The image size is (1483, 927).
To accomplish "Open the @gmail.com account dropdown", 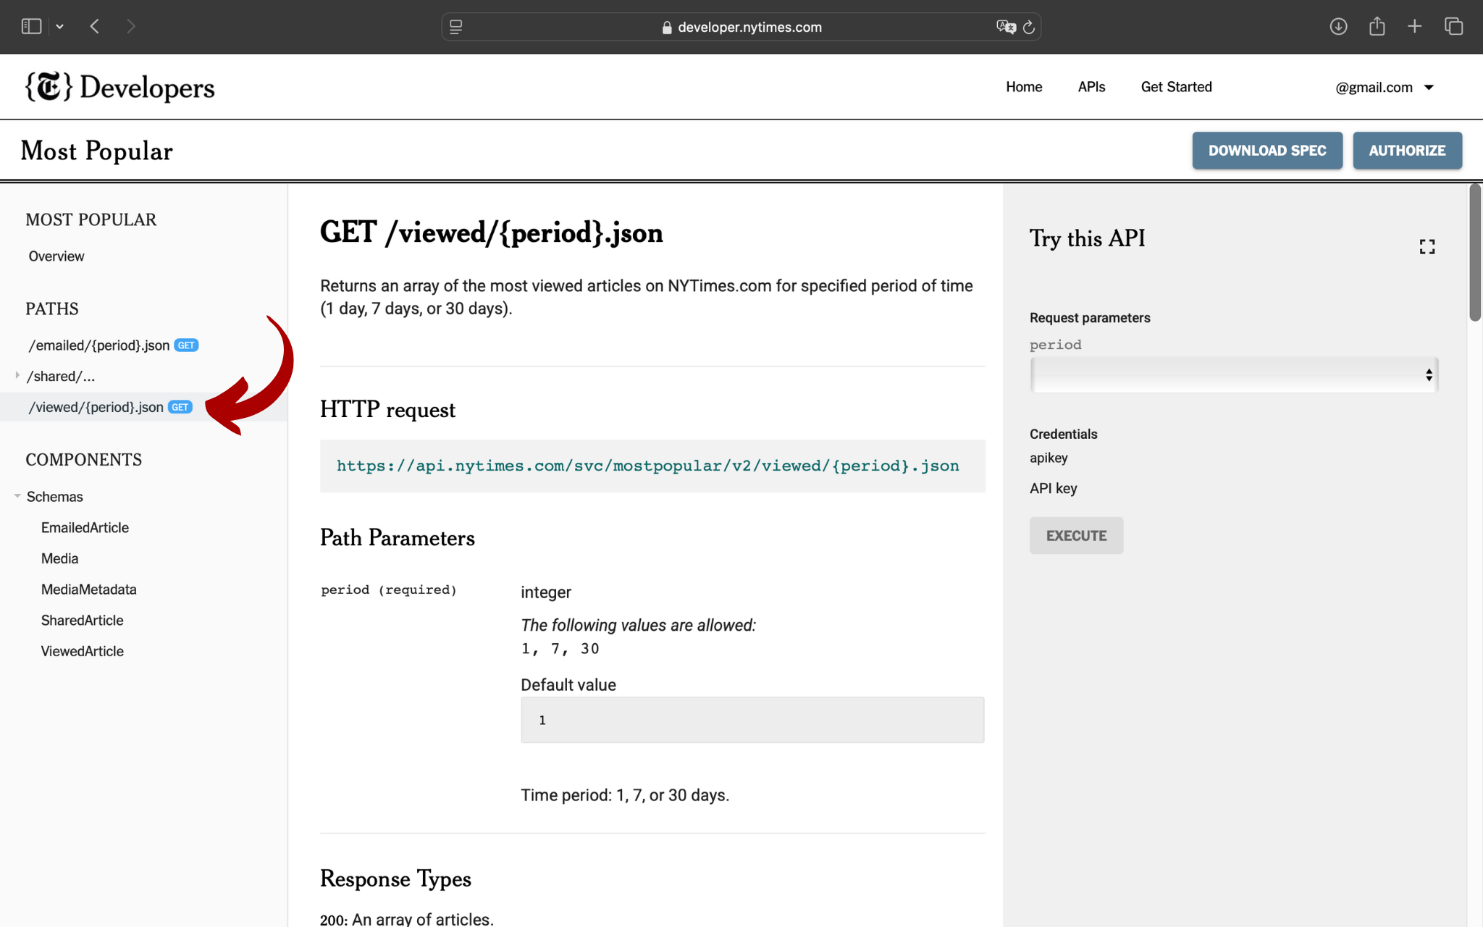I will pos(1385,88).
